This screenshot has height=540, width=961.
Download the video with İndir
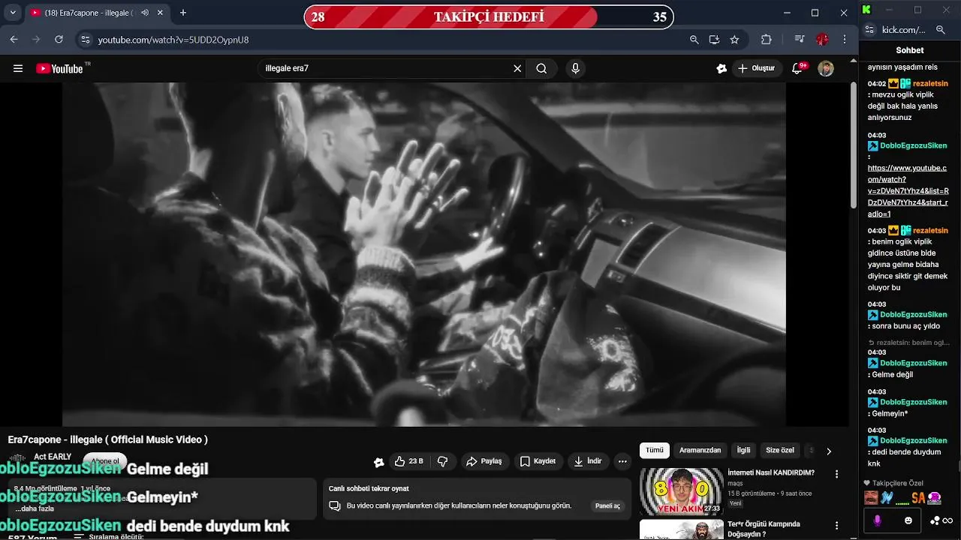coord(588,461)
